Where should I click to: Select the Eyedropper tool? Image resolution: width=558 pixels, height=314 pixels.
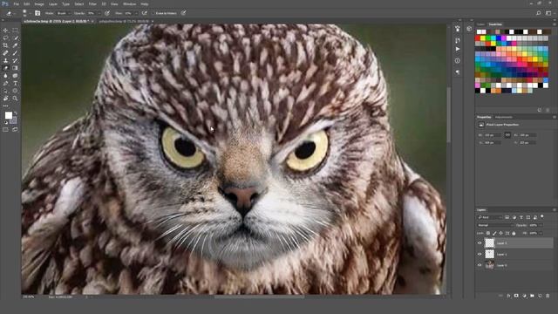15,45
